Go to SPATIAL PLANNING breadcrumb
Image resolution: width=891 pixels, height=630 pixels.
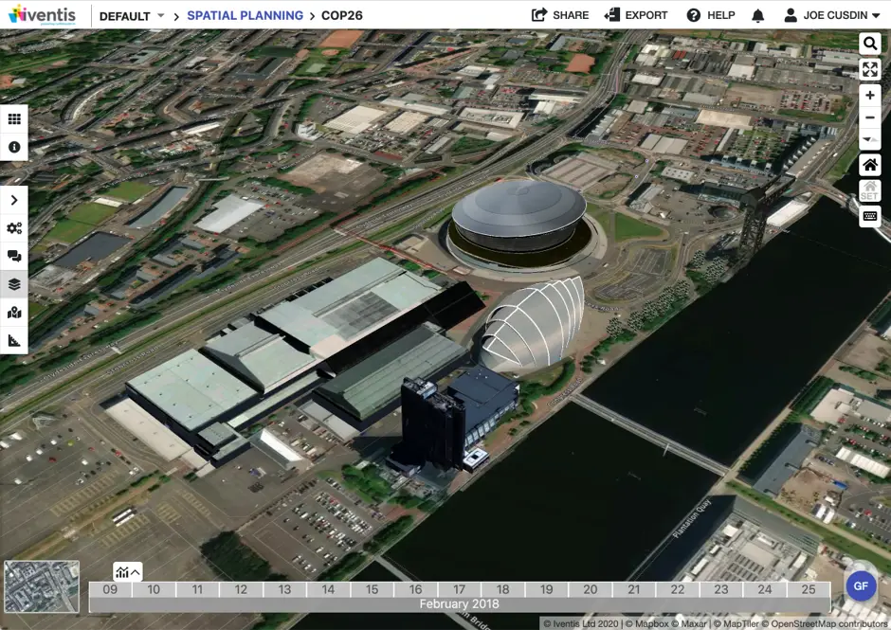245,15
